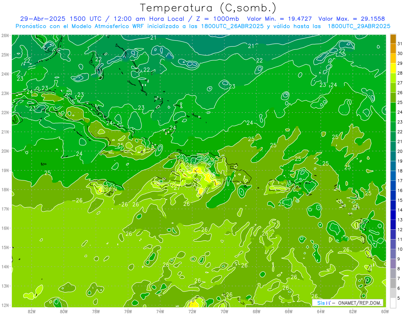Click the '74W' longitude axis label

160,311
